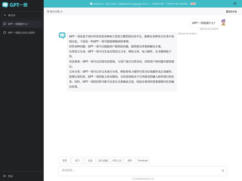Click the user timestamp 2023-04-18 10:28:37
The image size is (242, 181).
click(x=209, y=29)
